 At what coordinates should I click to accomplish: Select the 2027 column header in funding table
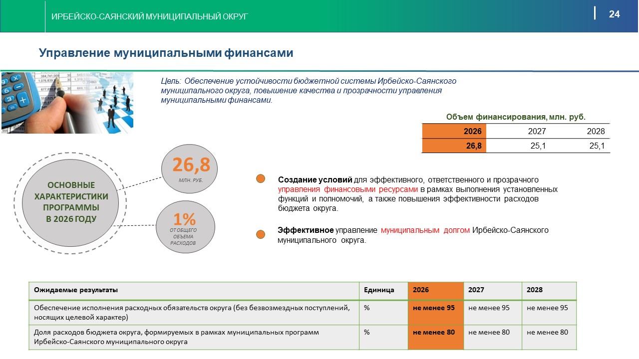537,131
